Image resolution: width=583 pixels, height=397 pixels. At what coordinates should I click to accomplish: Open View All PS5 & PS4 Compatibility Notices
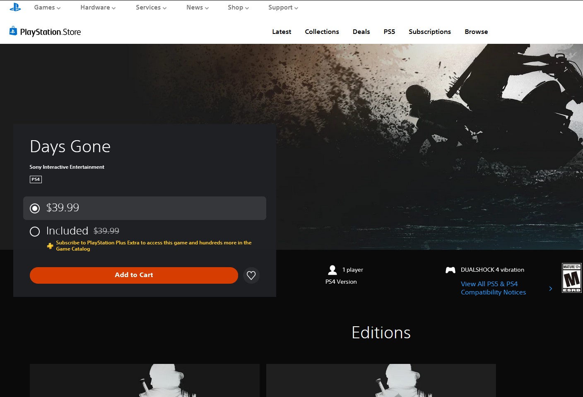point(493,288)
